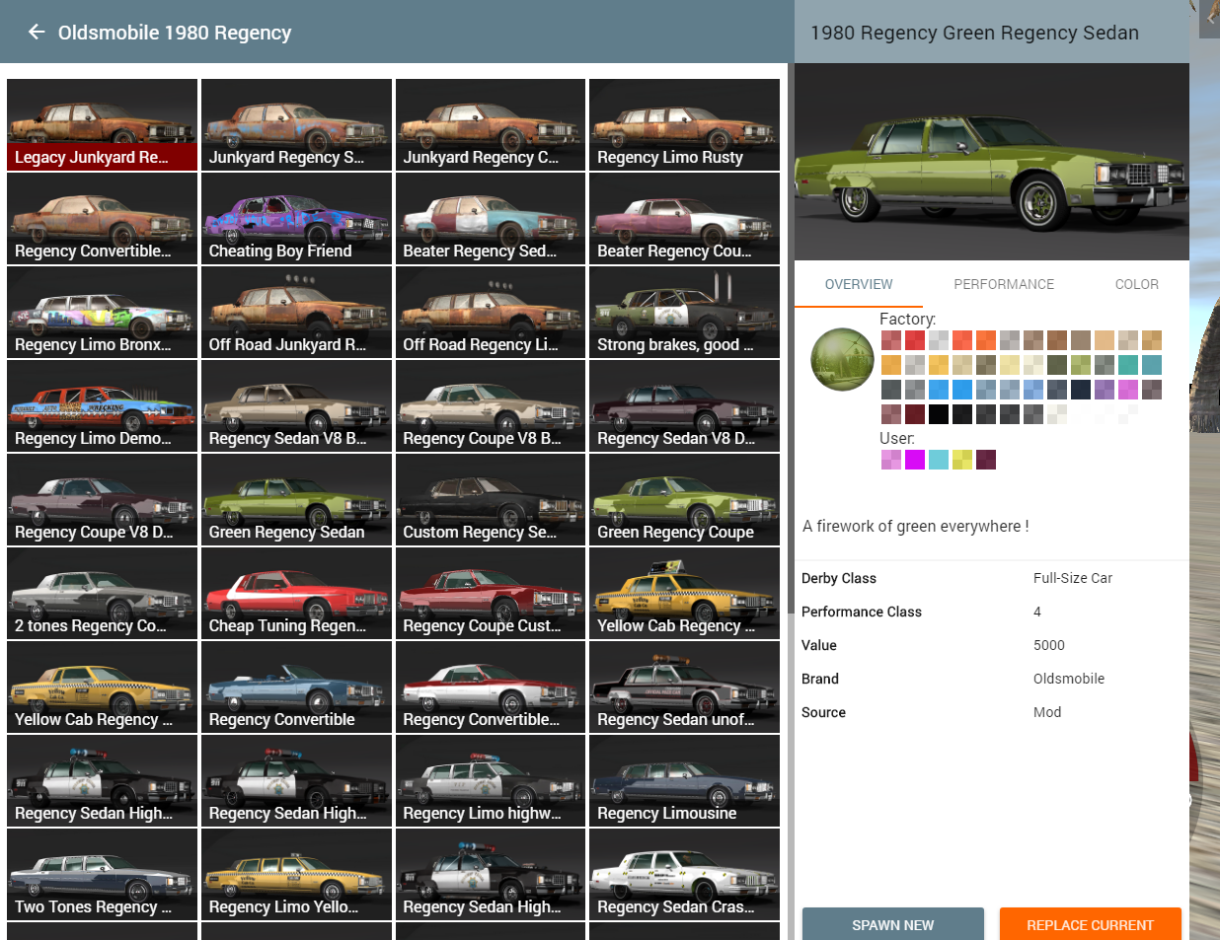Pick the olive green checkered Factory swatch

pyautogui.click(x=1081, y=365)
